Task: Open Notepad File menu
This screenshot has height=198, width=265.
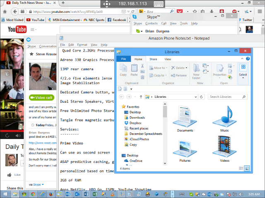Action: point(63,45)
